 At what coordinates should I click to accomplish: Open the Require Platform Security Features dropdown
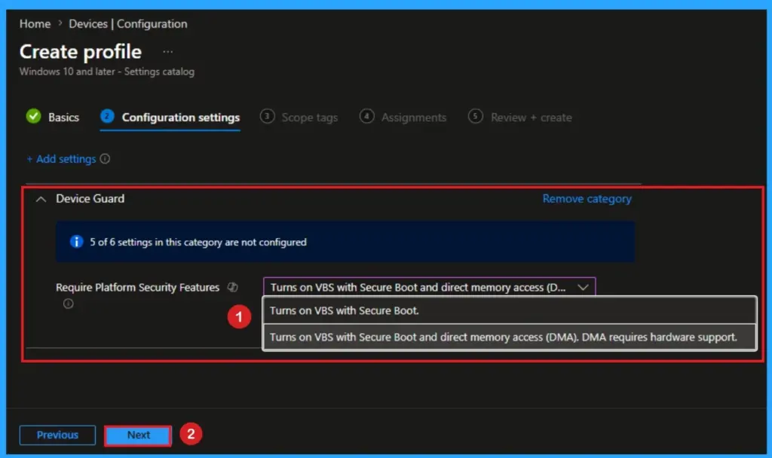point(429,287)
